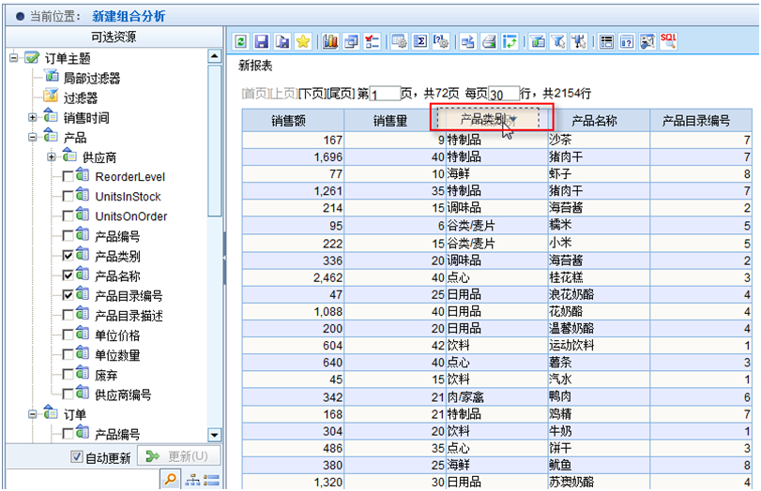
Task: Open the 产品类别 column dropdown arrow
Action: pos(514,119)
